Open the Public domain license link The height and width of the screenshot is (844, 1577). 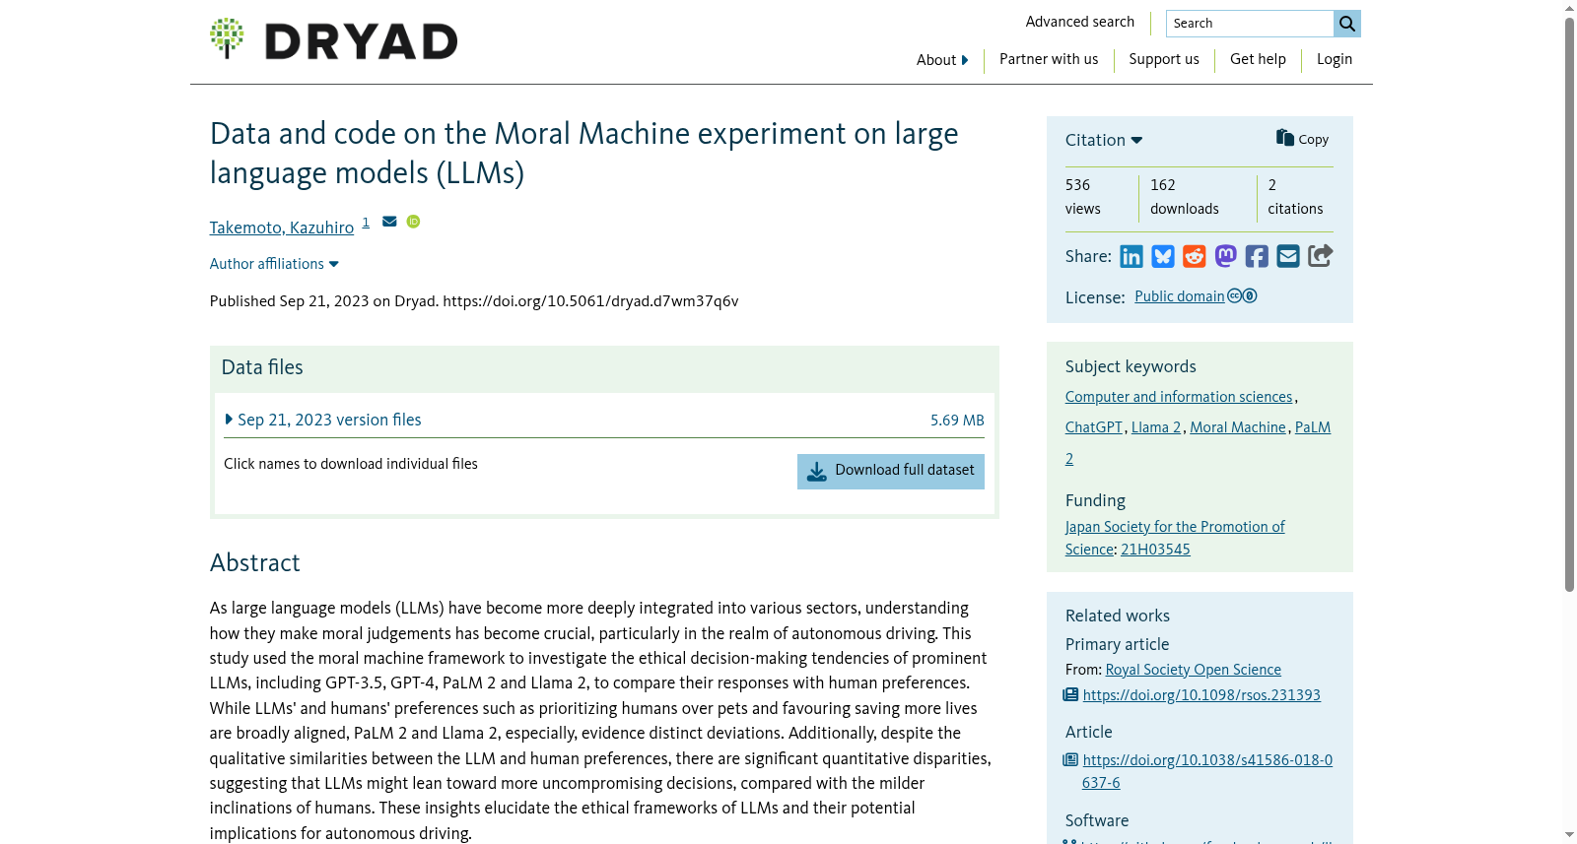(1180, 296)
